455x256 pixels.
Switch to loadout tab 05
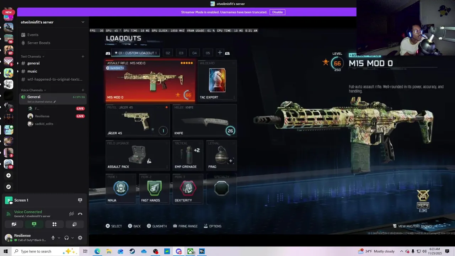tap(208, 53)
